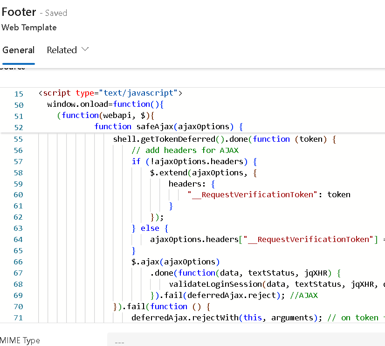The height and width of the screenshot is (346, 385).
Task: Click the .fail(deferredAjax.reject) line
Action: (234, 296)
